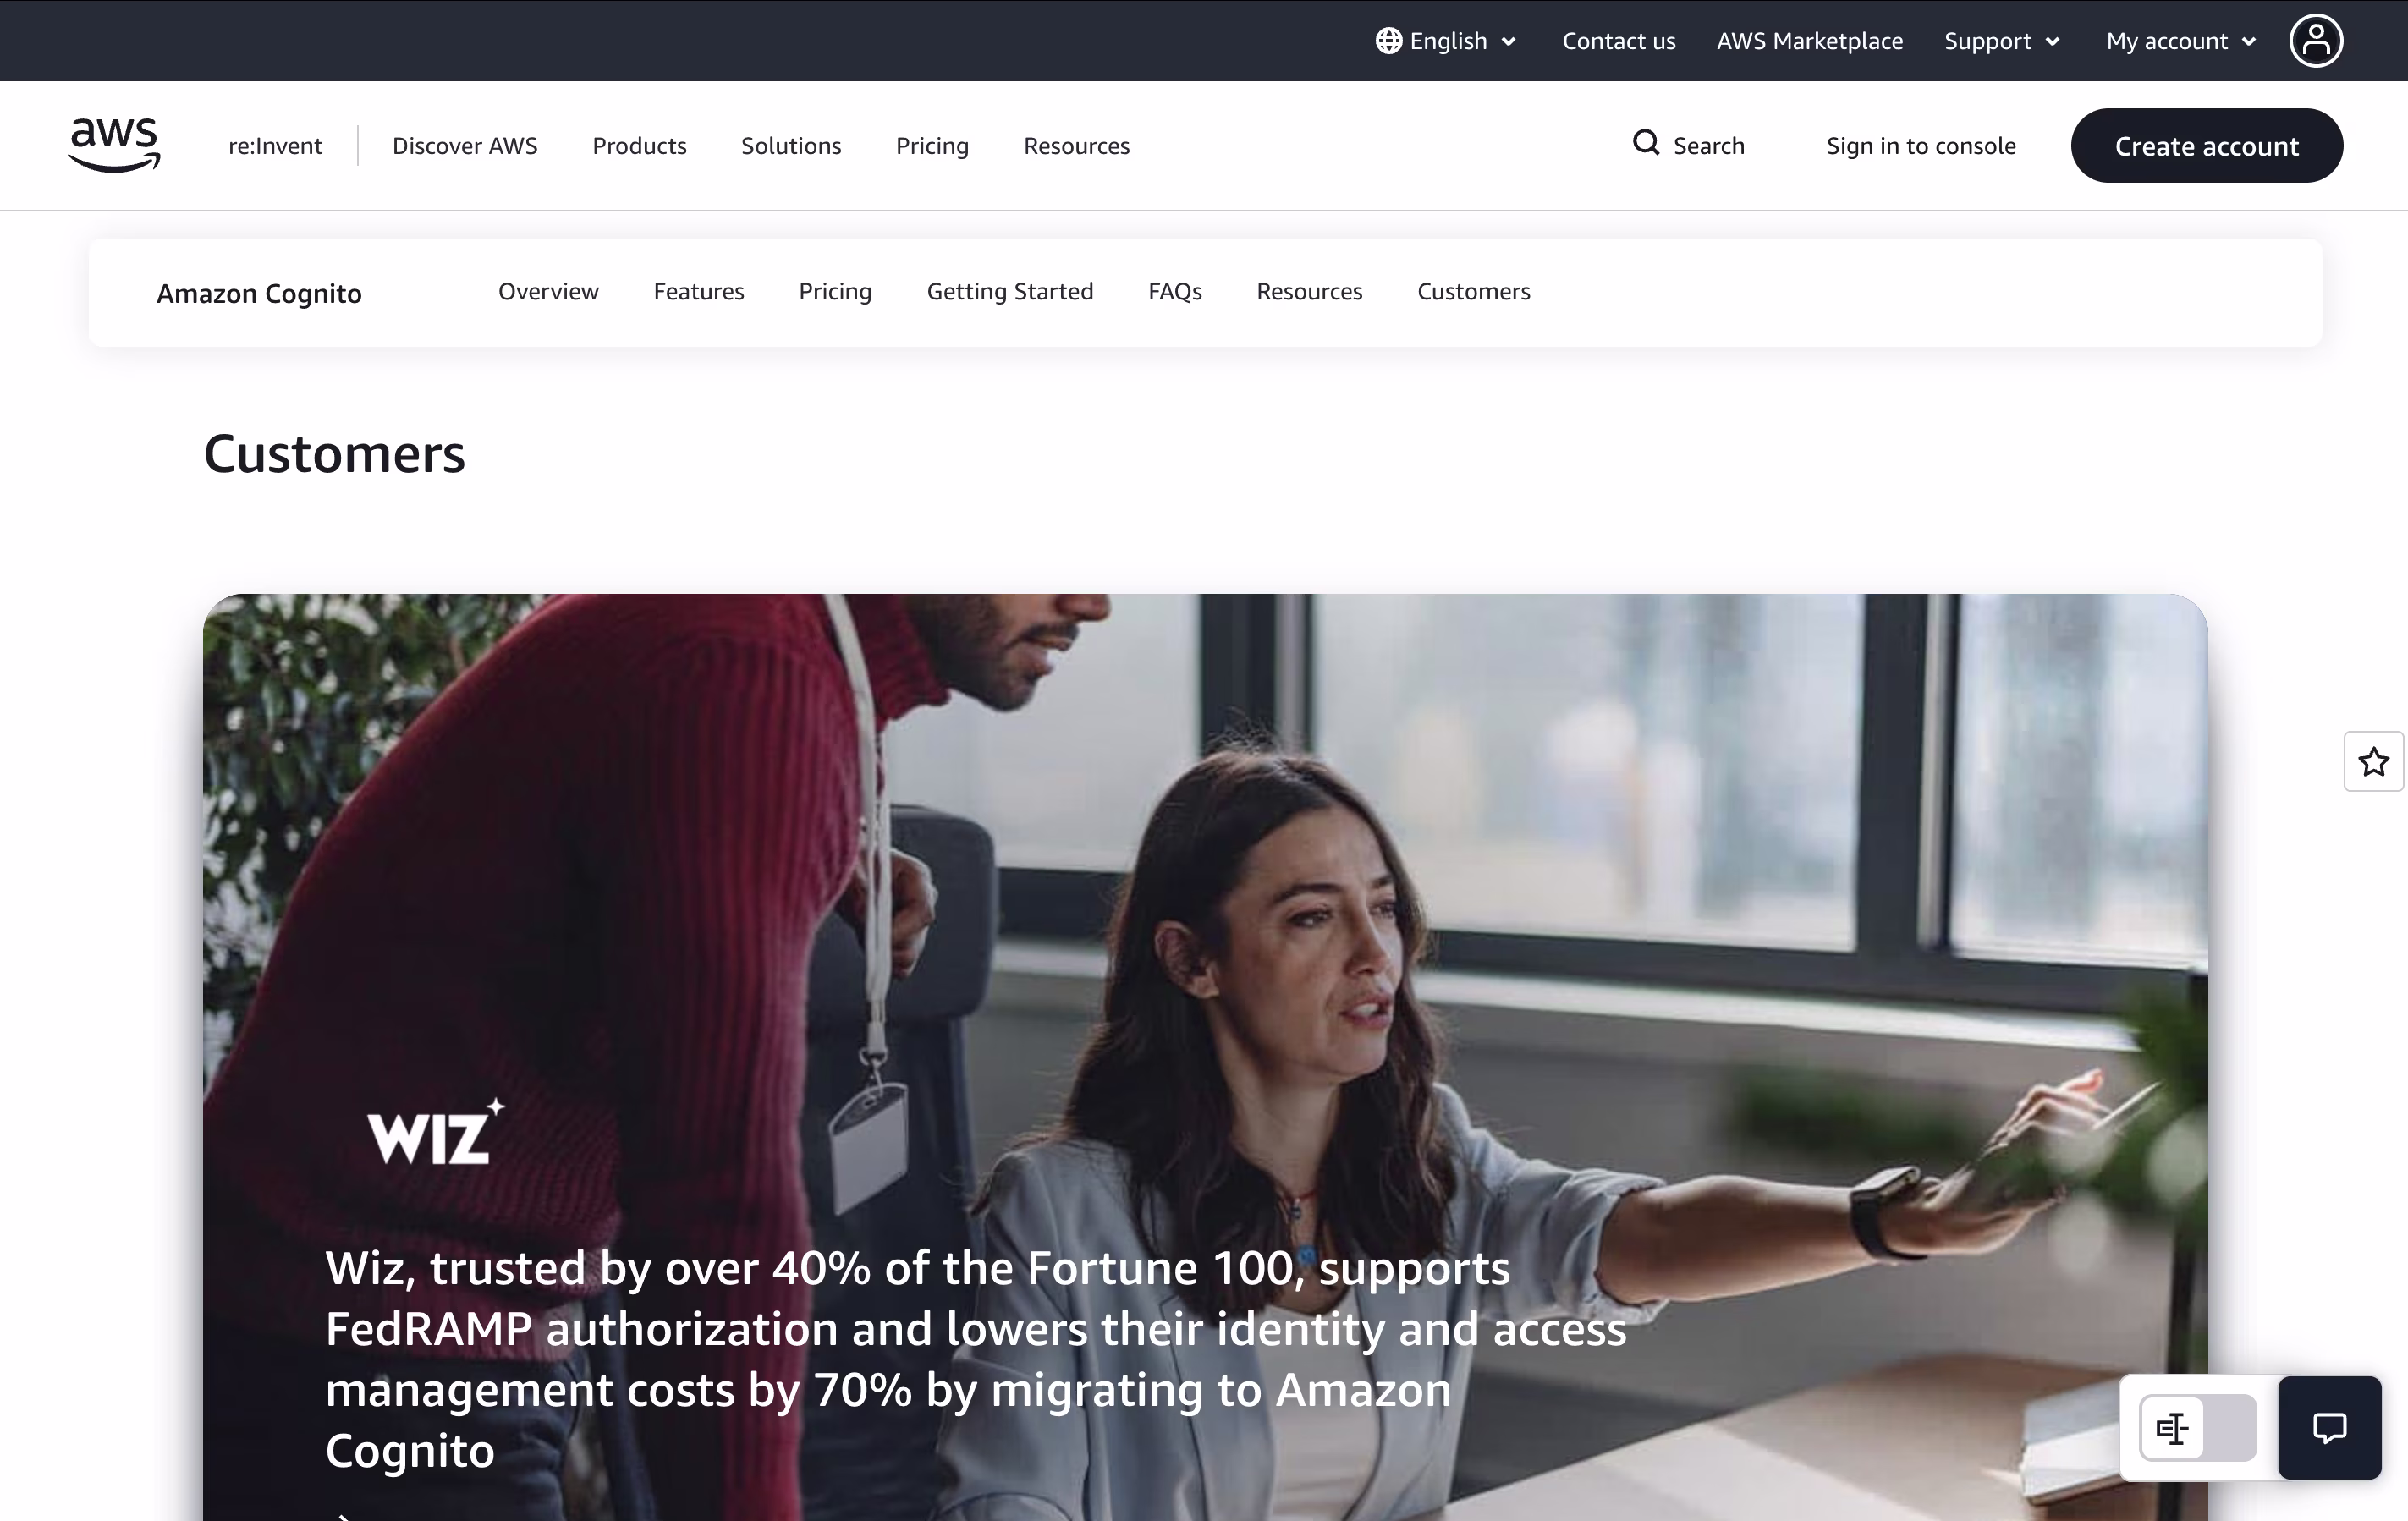Go to the Getting Started tab
This screenshot has height=1521, width=2408.
(x=1009, y=291)
